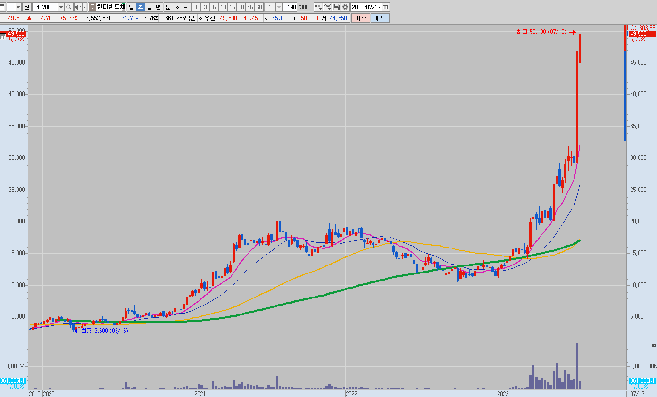Open the stock code history dropdown arrow
This screenshot has height=397, width=657.
click(61, 7)
